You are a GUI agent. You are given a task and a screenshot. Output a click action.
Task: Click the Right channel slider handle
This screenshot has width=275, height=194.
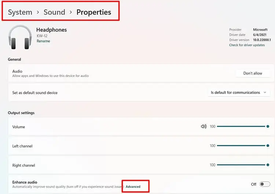click(x=268, y=165)
